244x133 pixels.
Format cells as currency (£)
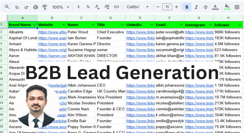coord(79,7)
